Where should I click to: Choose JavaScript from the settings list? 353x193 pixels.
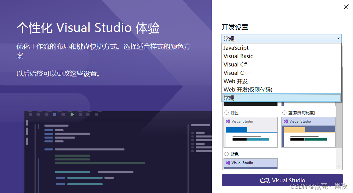coord(281,48)
